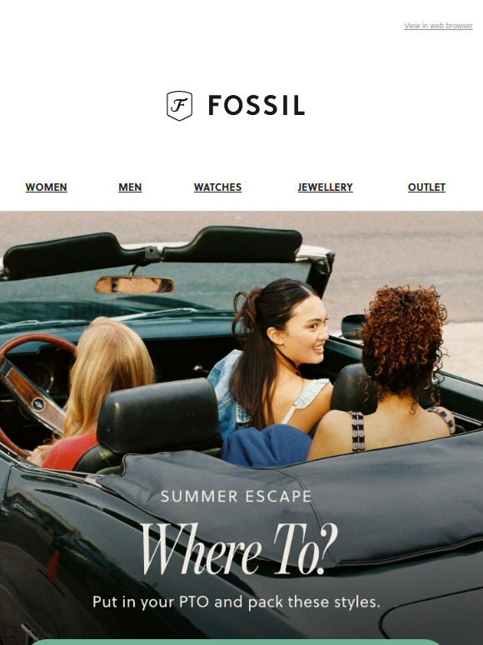The image size is (483, 645).
Task: Click the driver's seat black headrest
Action: (160, 416)
